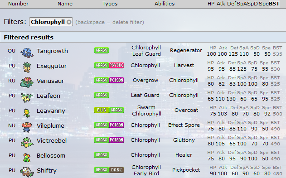Sort by the HP column header
This screenshot has height=178, width=286.
pos(211,4)
